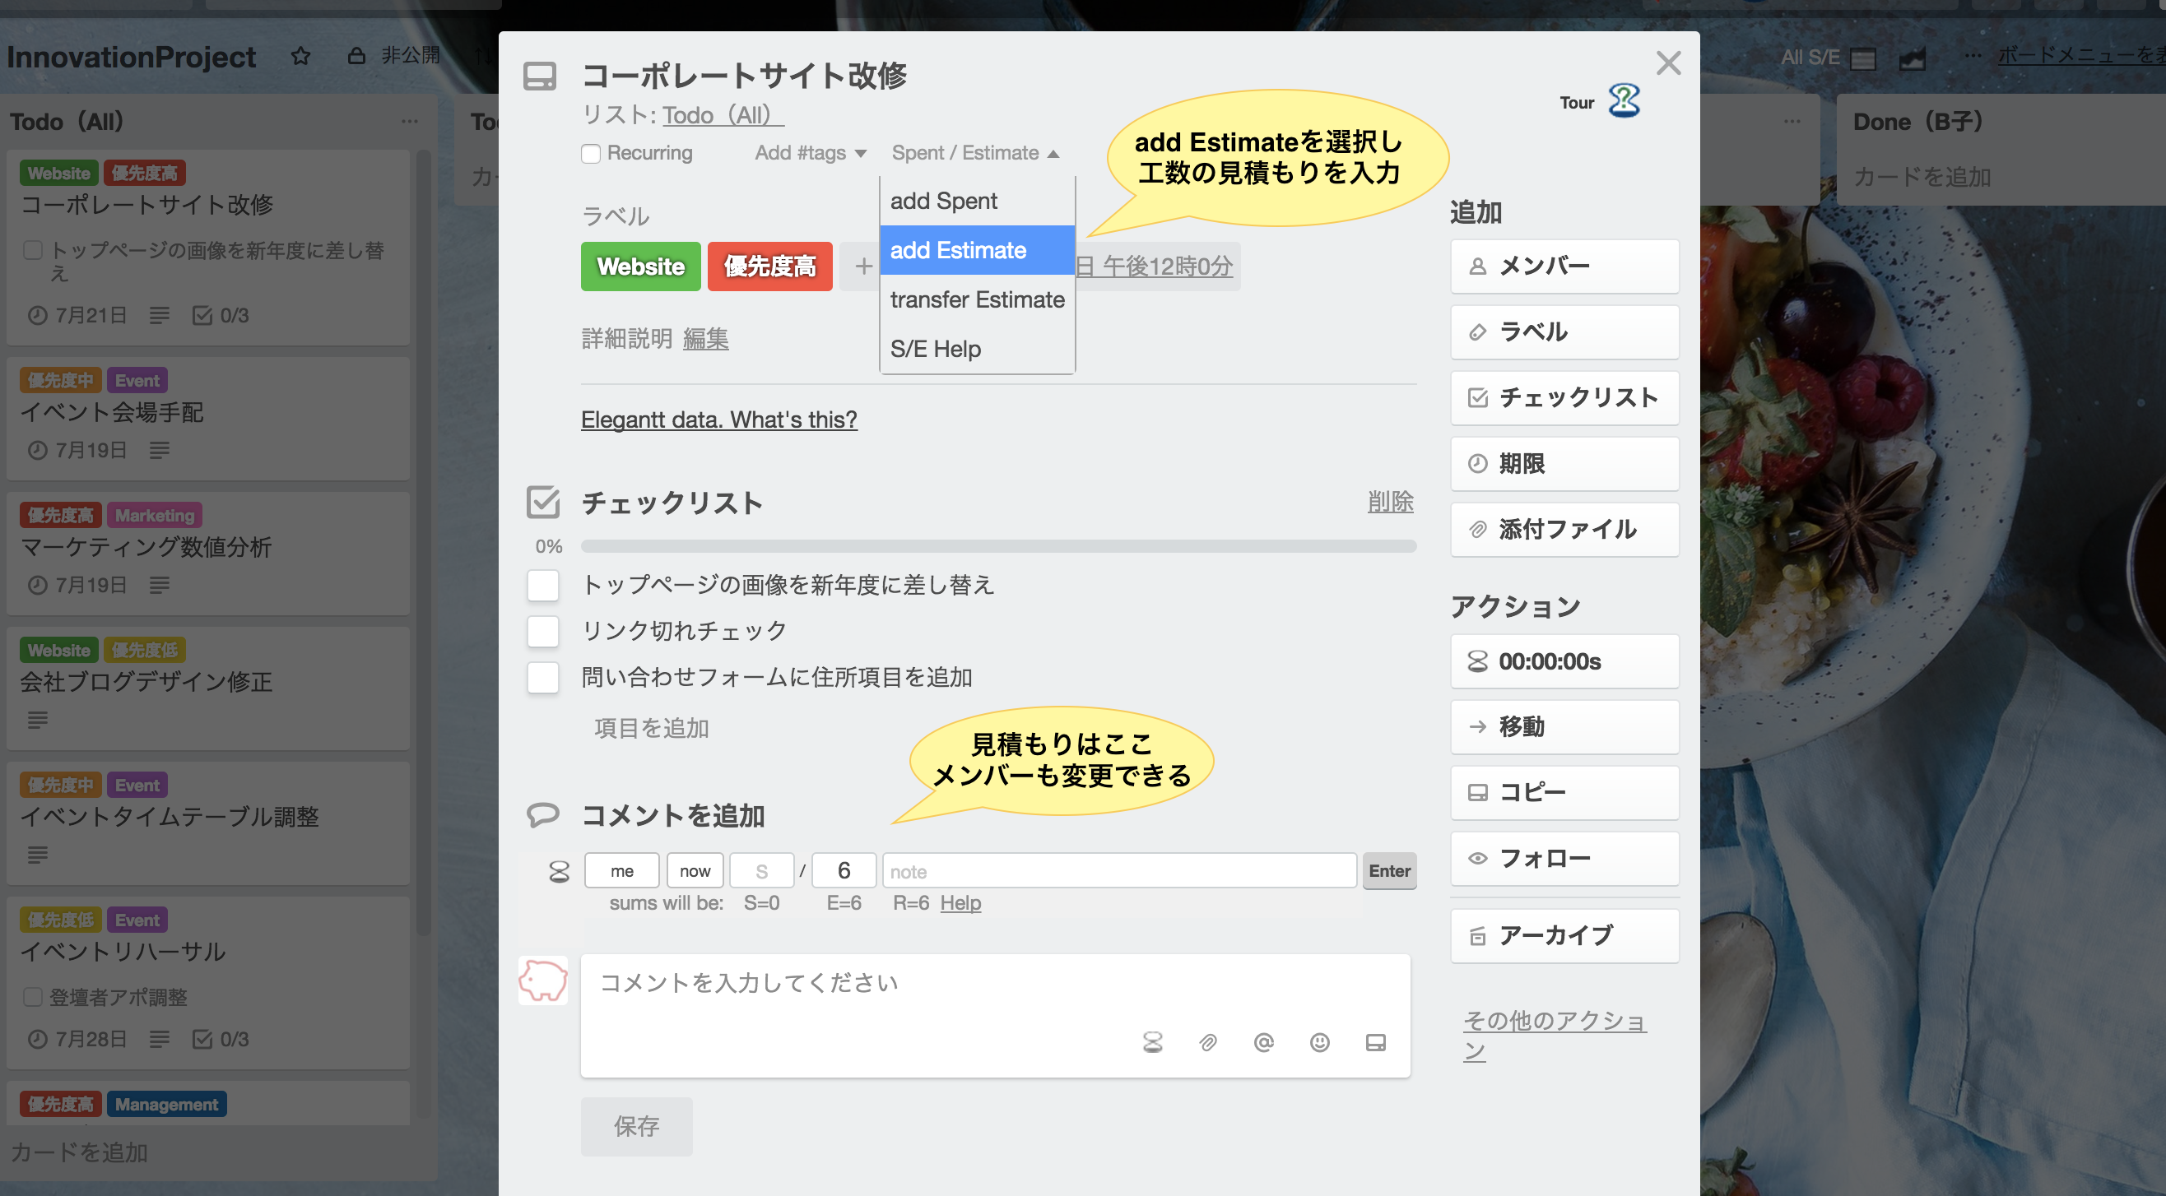Open その他のアクション link
Screen dimensions: 2166x1196
click(x=1555, y=1036)
